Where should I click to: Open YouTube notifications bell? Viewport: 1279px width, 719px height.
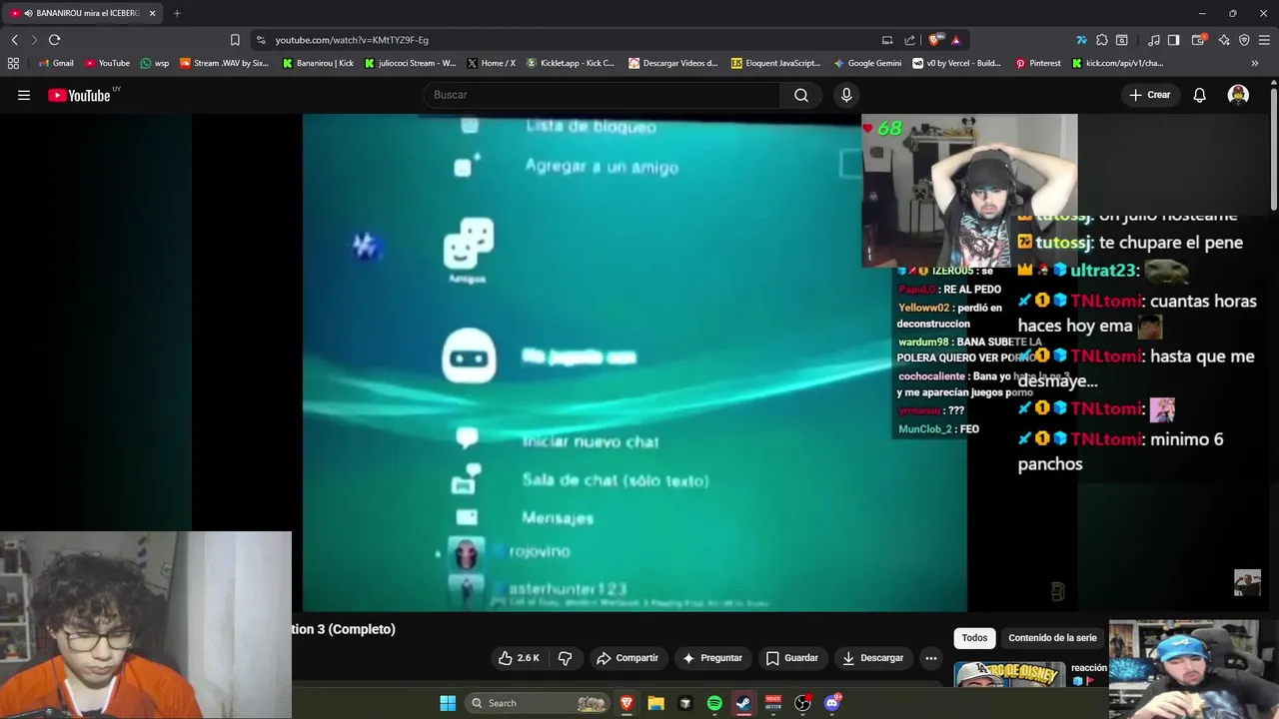(x=1199, y=95)
